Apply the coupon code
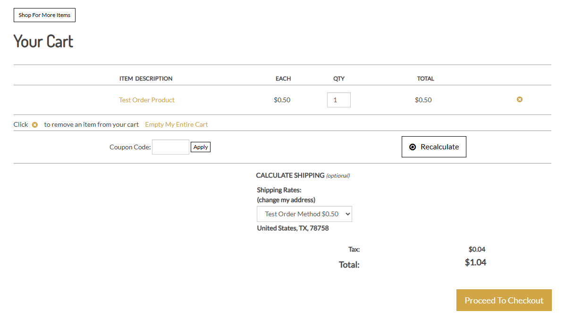 click(200, 147)
